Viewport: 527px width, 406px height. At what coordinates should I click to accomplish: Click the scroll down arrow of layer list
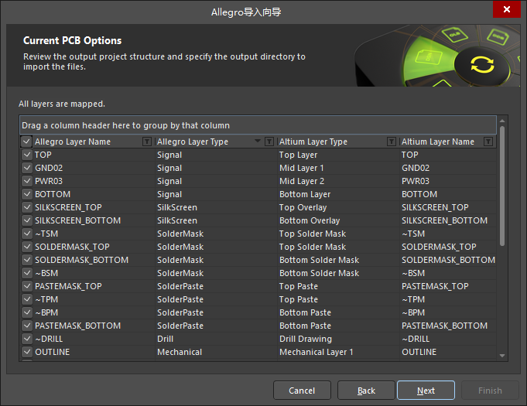(502, 355)
